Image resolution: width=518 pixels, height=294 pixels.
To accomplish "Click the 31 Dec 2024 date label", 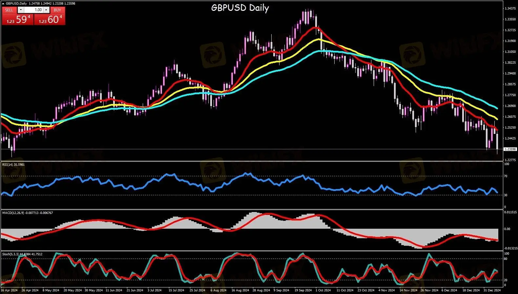I will tap(492, 290).
